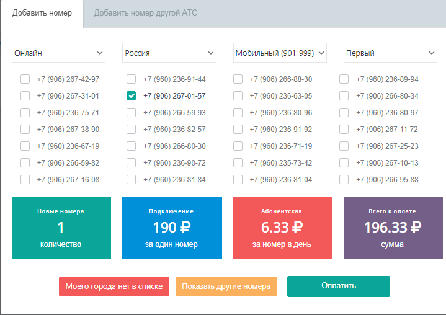This screenshot has height=315, width=446.
Task: Select checkbox for +7 (906) 267-16-08
Action: (25, 180)
